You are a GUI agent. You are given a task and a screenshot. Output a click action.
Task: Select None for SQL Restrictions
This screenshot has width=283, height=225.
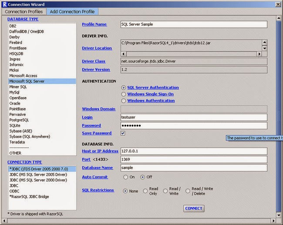tap(125, 191)
